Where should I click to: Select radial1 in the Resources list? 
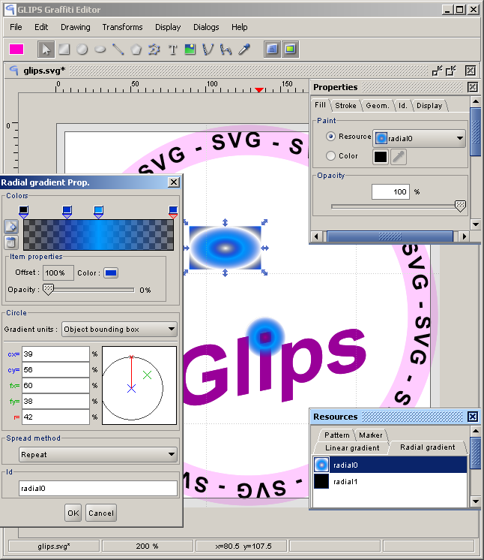tap(390, 481)
